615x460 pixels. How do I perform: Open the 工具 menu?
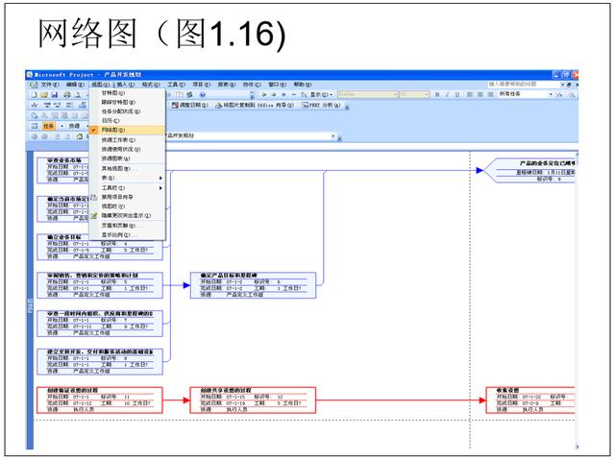[176, 85]
